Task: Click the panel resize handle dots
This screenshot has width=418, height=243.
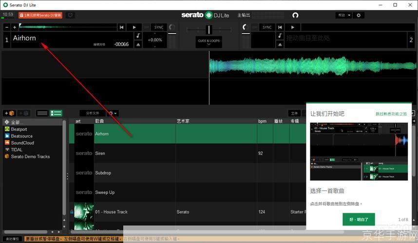Action: coord(67,176)
